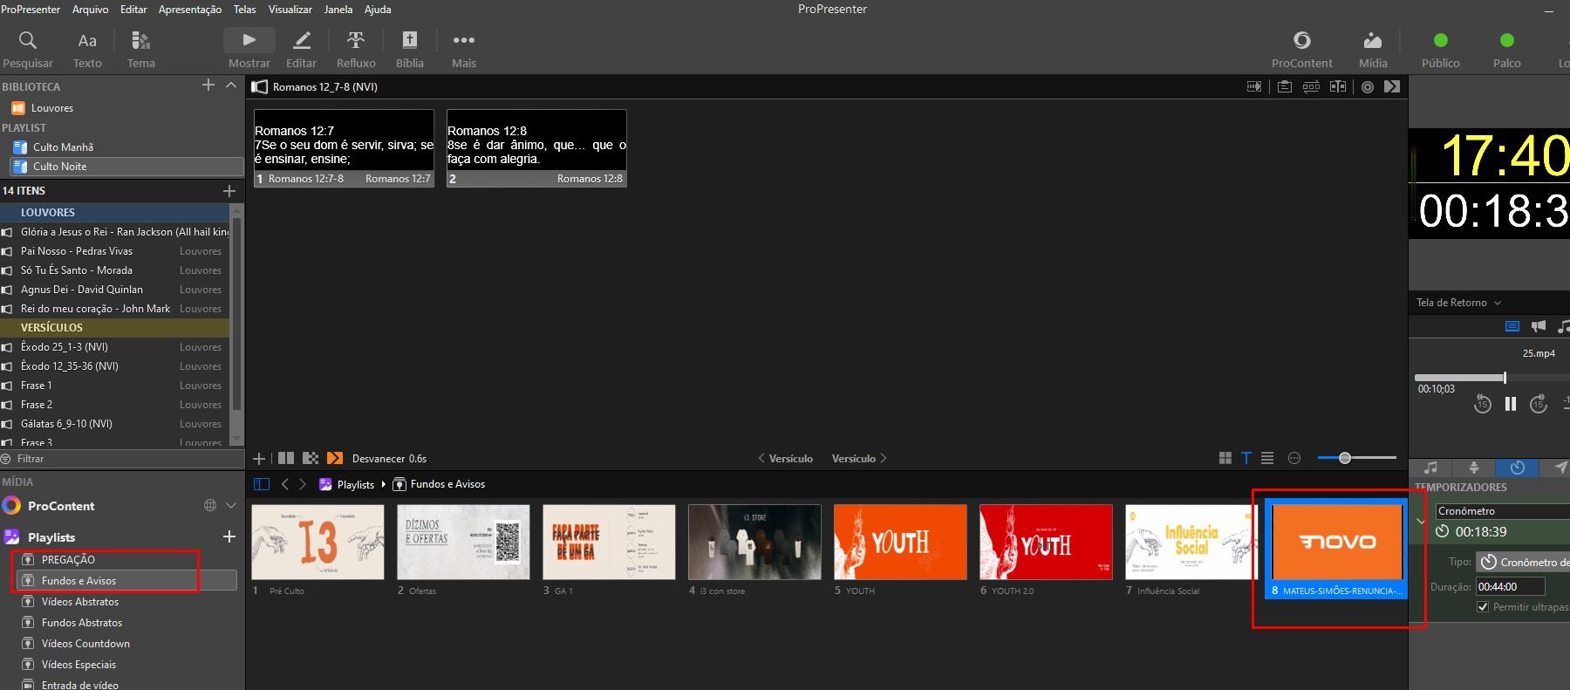Go to the previous Versículo

[x=785, y=458]
